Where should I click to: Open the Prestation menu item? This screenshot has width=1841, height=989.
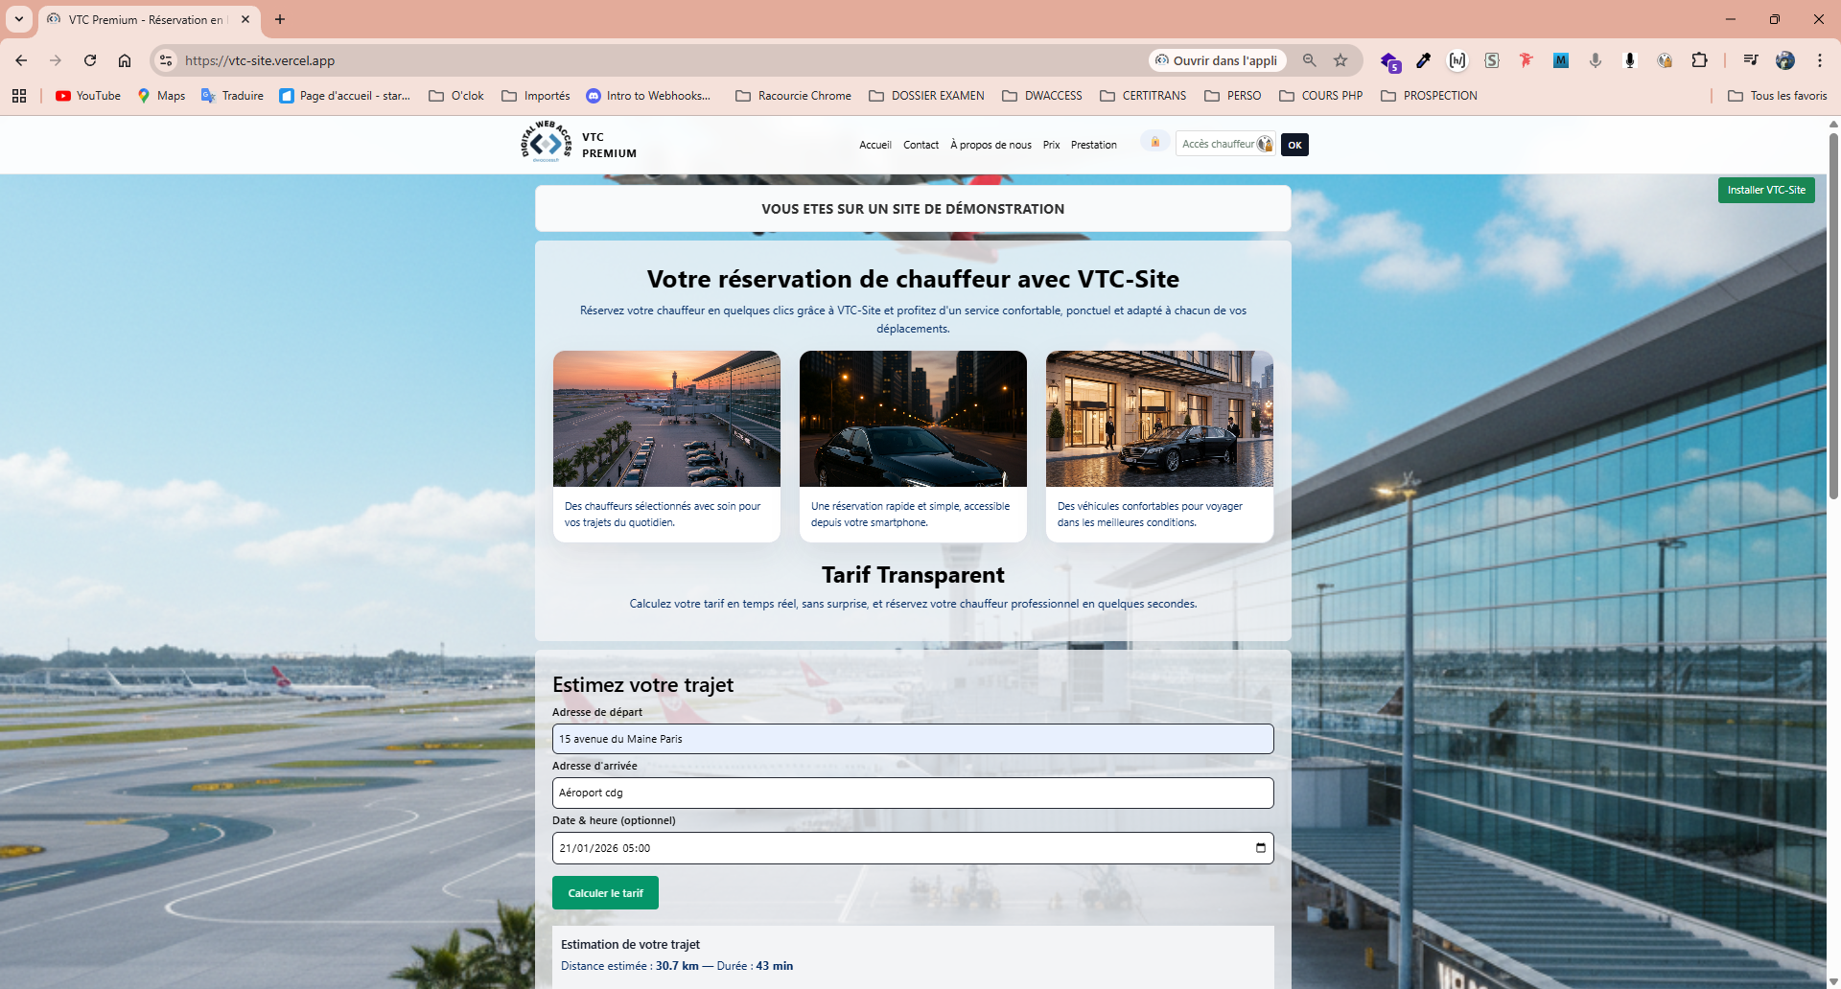click(x=1093, y=145)
